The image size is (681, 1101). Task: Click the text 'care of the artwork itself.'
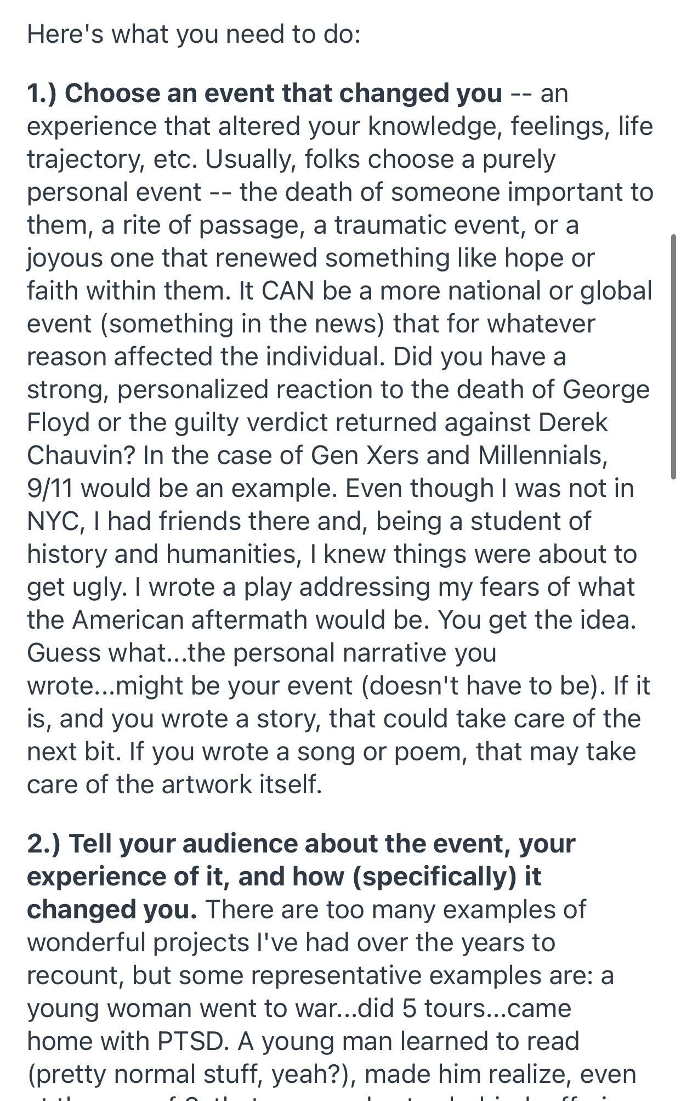pyautogui.click(x=174, y=784)
